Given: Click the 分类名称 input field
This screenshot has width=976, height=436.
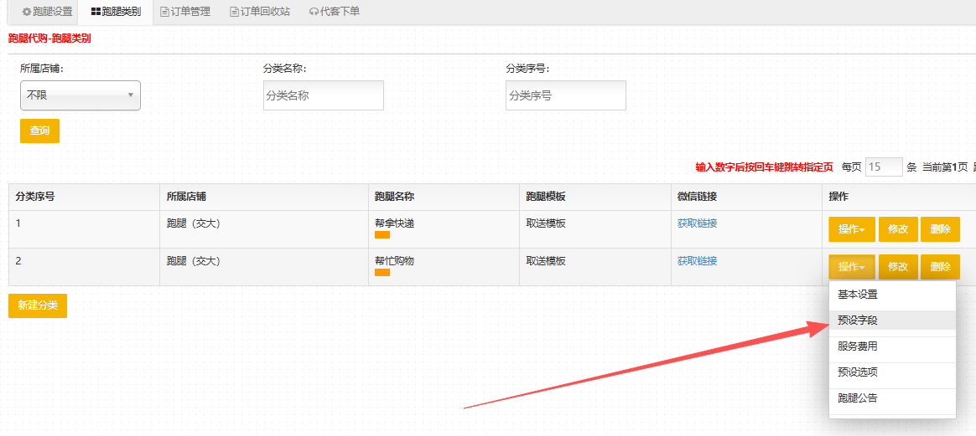Looking at the screenshot, I should point(324,95).
